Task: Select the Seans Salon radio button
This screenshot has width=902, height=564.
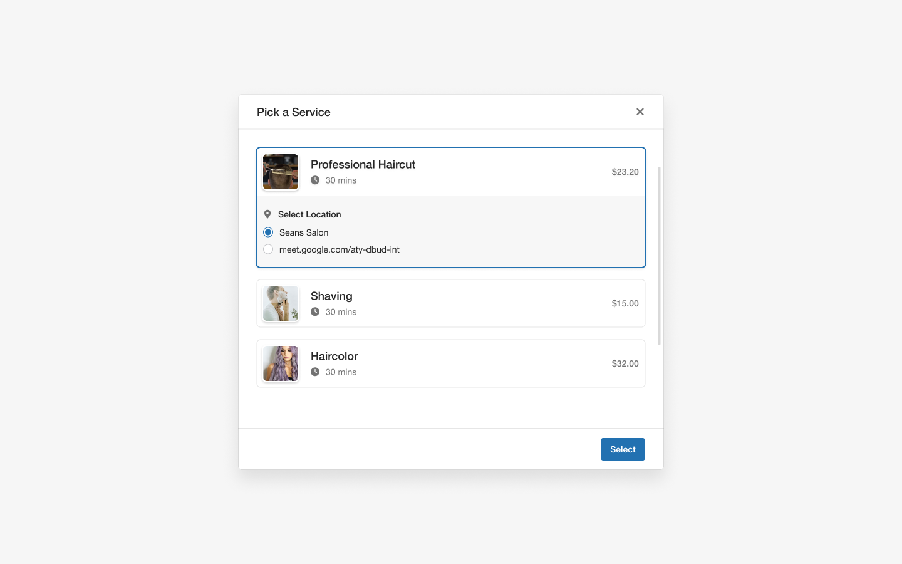Action: (268, 232)
